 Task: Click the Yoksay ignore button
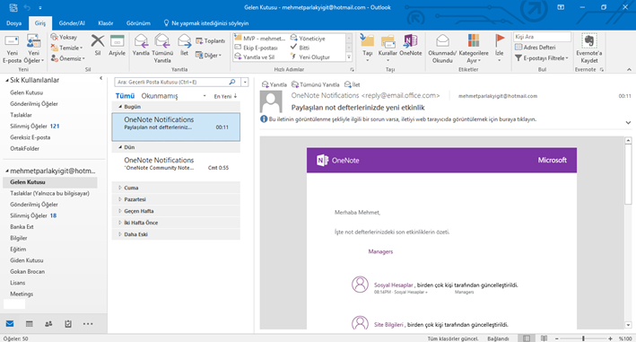click(x=64, y=37)
